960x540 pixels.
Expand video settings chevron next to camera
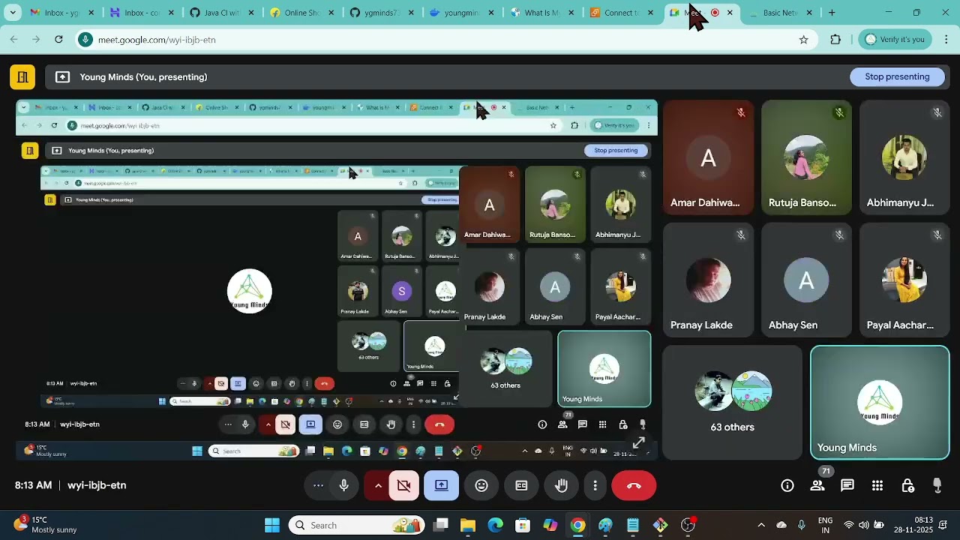pyautogui.click(x=378, y=485)
